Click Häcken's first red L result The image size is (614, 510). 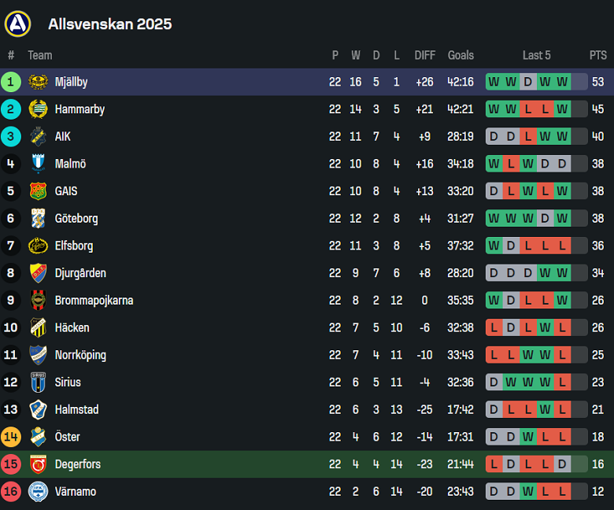tap(494, 328)
